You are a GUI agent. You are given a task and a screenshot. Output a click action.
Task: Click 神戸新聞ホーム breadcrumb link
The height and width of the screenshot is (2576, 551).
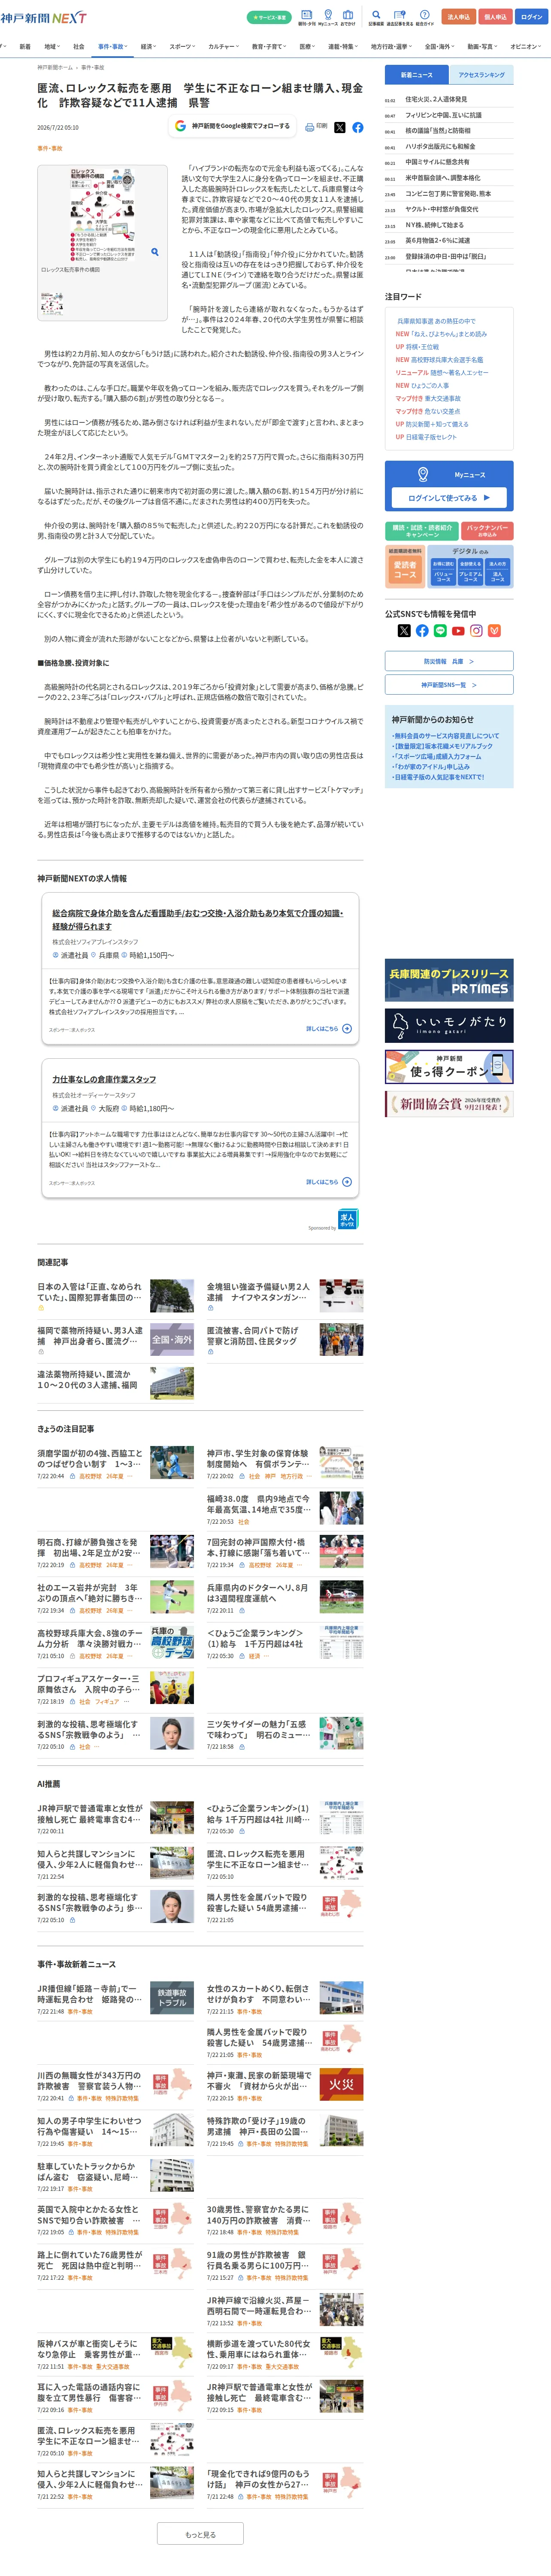pyautogui.click(x=55, y=67)
